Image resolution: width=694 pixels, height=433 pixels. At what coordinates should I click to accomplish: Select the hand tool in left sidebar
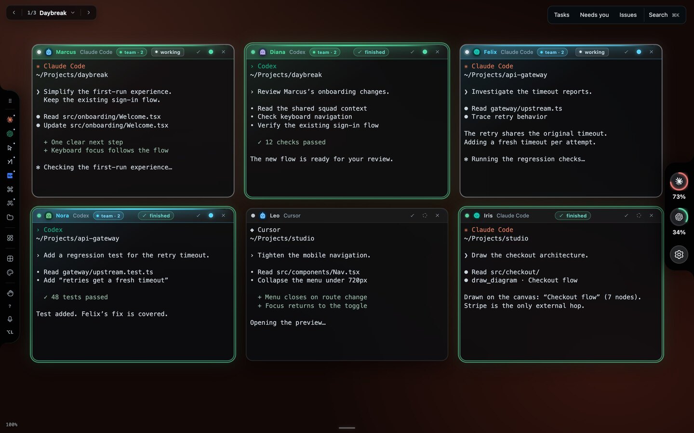(10, 293)
